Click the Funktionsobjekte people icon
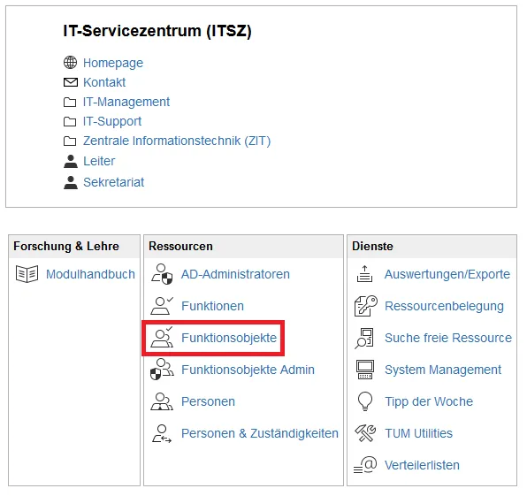 [x=162, y=337]
